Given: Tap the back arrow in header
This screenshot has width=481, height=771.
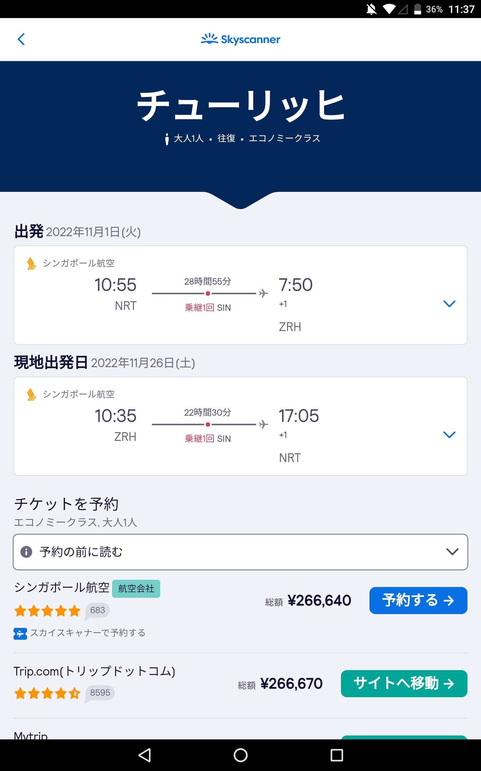Looking at the screenshot, I should [x=21, y=39].
